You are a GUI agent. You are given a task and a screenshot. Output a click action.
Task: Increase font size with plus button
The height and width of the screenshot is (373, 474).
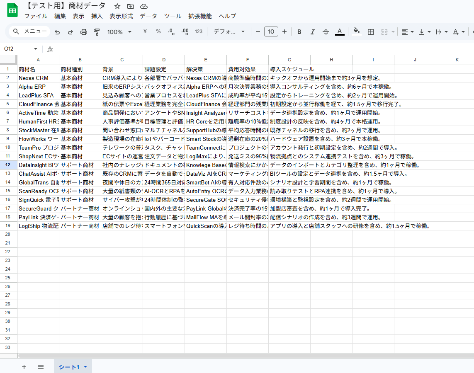click(284, 31)
